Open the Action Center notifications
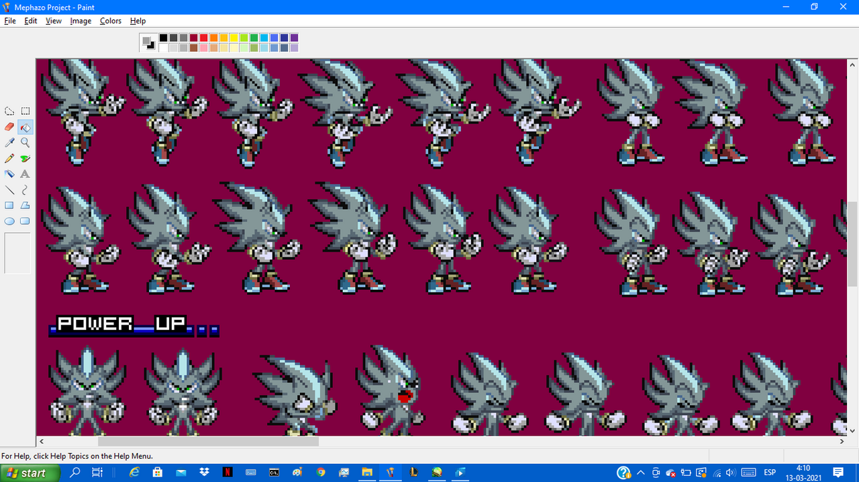 click(838, 473)
